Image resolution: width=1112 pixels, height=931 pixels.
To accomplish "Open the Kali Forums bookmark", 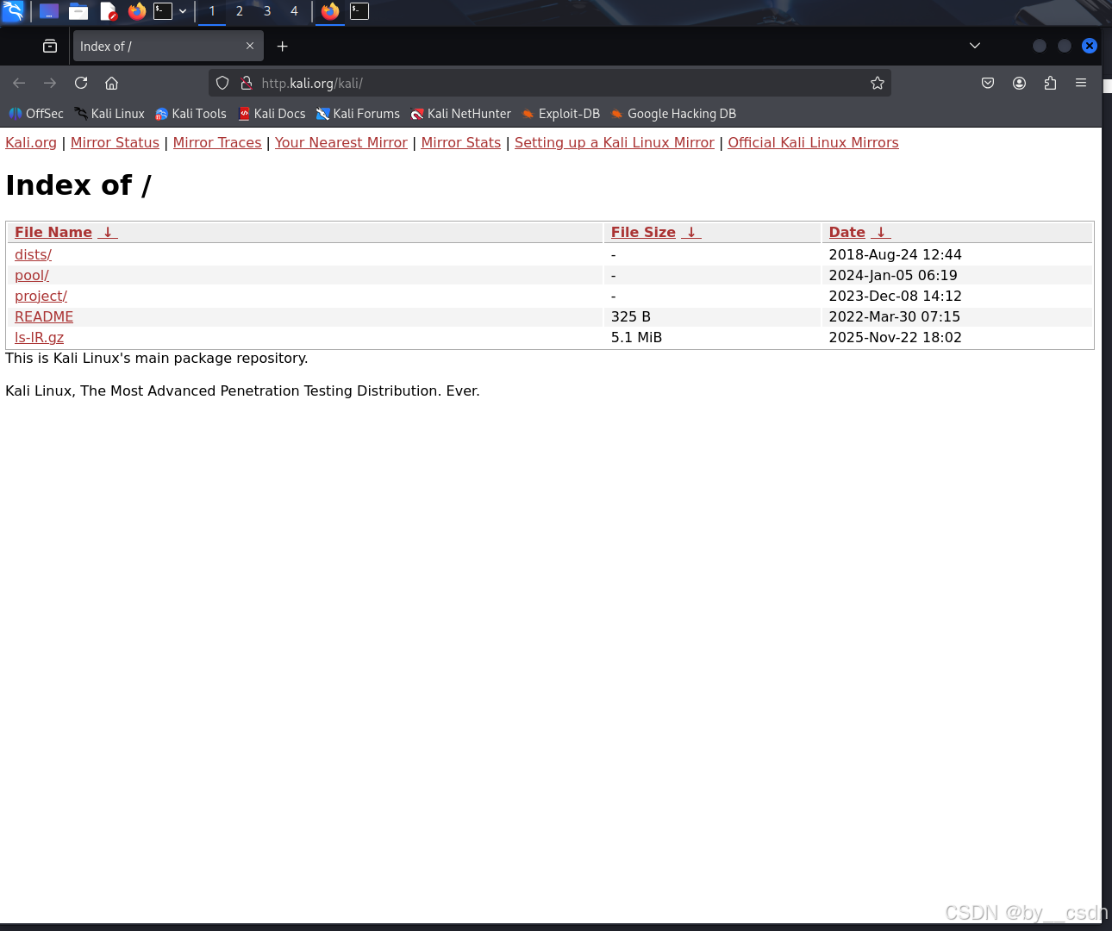I will pyautogui.click(x=358, y=114).
